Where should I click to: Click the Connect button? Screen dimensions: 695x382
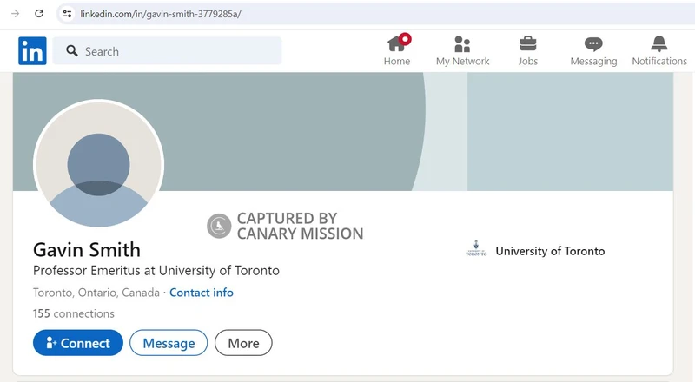click(78, 343)
